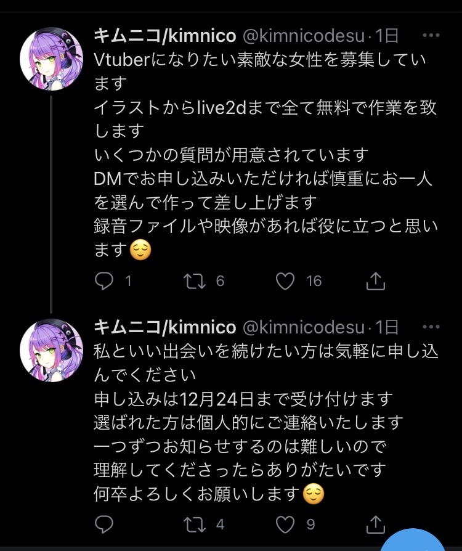Screen dimensions: 462x551
Task: Tap キムニコ/kimnico name on second tweet
Action: click(164, 327)
